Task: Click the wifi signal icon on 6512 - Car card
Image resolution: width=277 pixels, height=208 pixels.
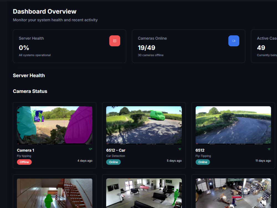Action: click(180, 149)
